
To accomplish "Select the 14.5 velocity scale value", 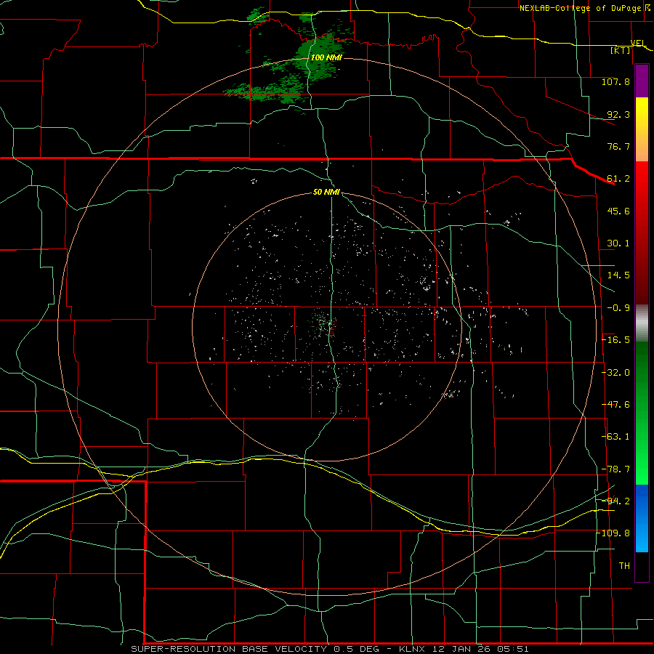I will (618, 275).
